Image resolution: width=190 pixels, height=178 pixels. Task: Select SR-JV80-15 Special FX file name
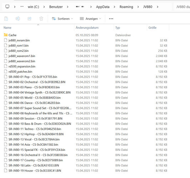[37, 150]
